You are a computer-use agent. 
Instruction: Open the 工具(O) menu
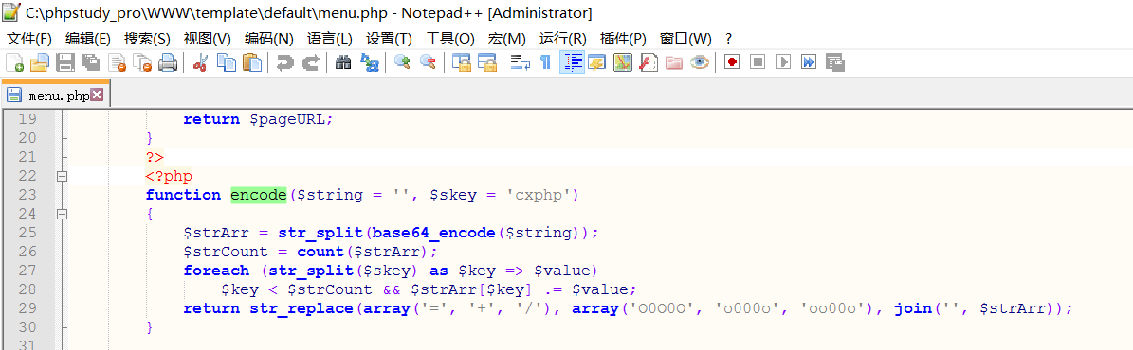click(x=450, y=38)
